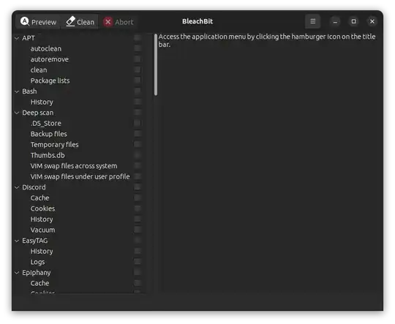The width and height of the screenshot is (395, 324).
Task: Select the Temporary files entry
Action: [x=54, y=145]
